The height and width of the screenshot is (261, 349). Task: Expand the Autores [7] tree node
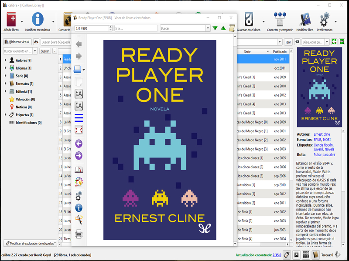pos(6,60)
